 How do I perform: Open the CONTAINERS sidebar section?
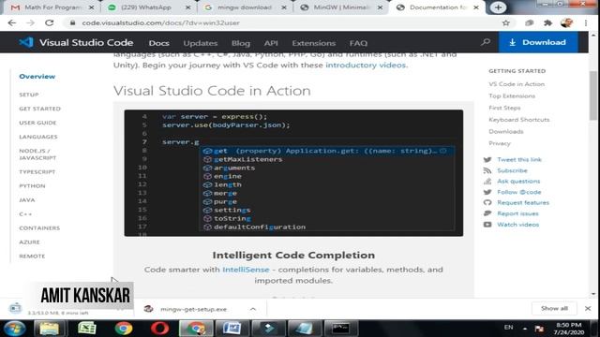click(39, 228)
